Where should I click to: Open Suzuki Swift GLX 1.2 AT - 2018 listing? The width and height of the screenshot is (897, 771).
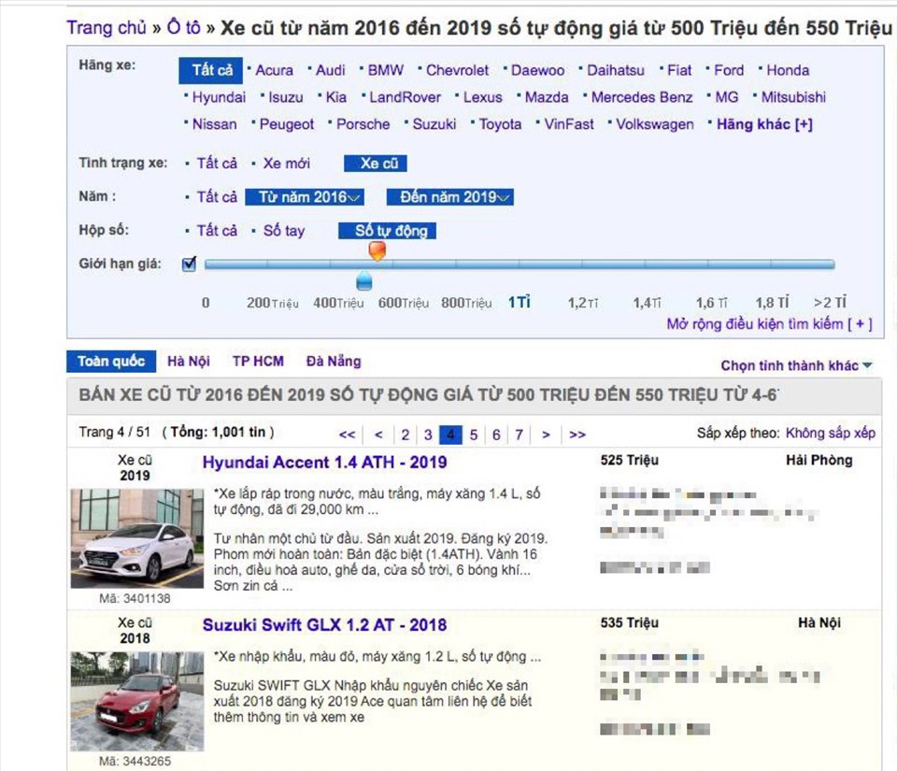[x=324, y=625]
